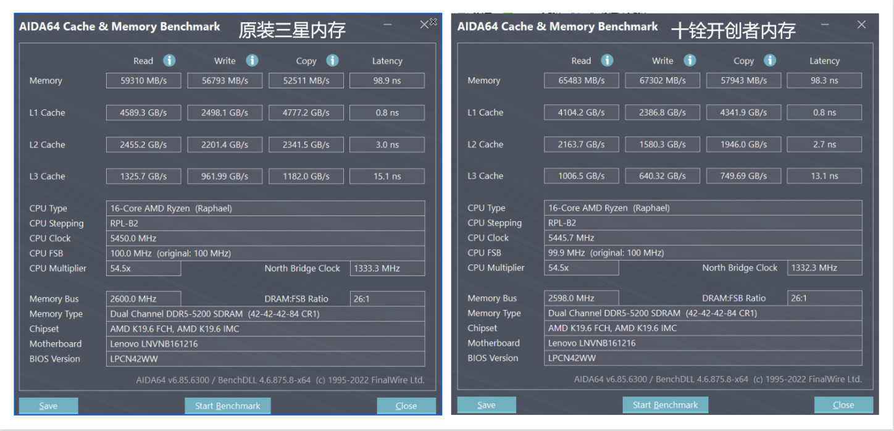The image size is (894, 431).
Task: Click Close button in left Samsung window
Action: 406,406
